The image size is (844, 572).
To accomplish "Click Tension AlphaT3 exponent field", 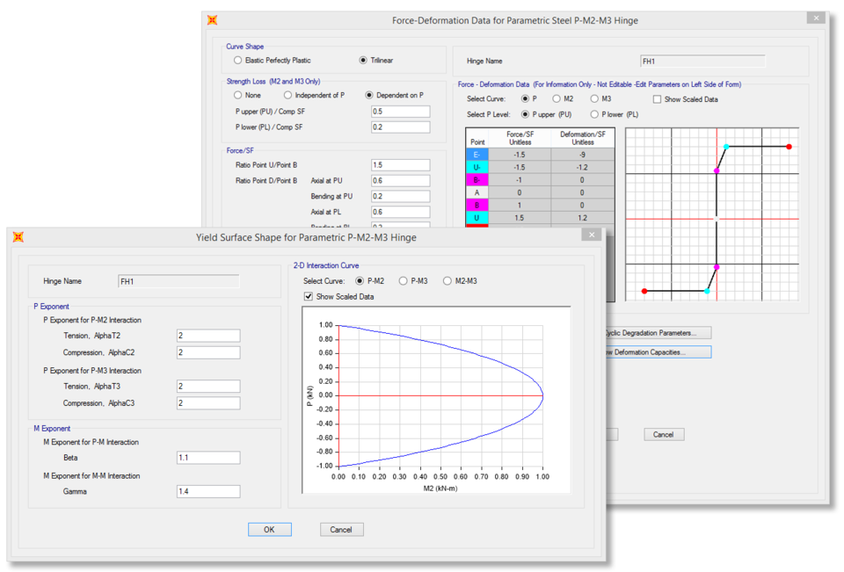I will tap(208, 387).
